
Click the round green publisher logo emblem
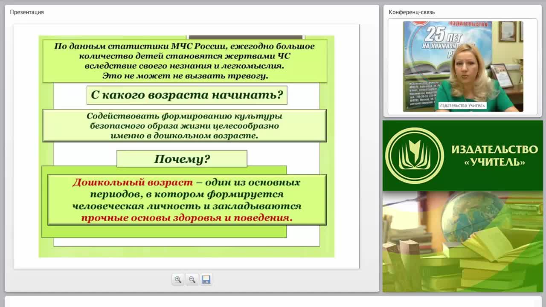(x=414, y=156)
